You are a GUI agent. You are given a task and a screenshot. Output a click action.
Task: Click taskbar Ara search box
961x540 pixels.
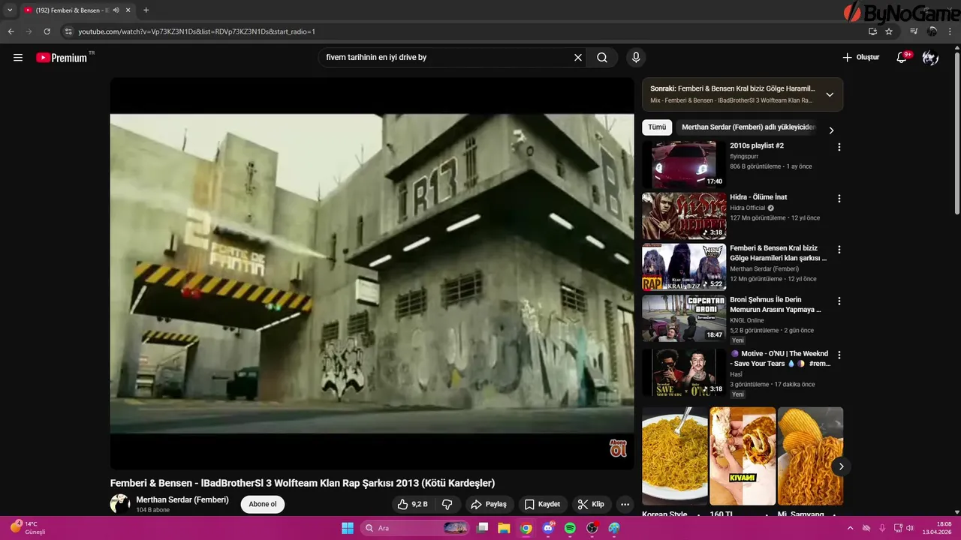pos(415,528)
